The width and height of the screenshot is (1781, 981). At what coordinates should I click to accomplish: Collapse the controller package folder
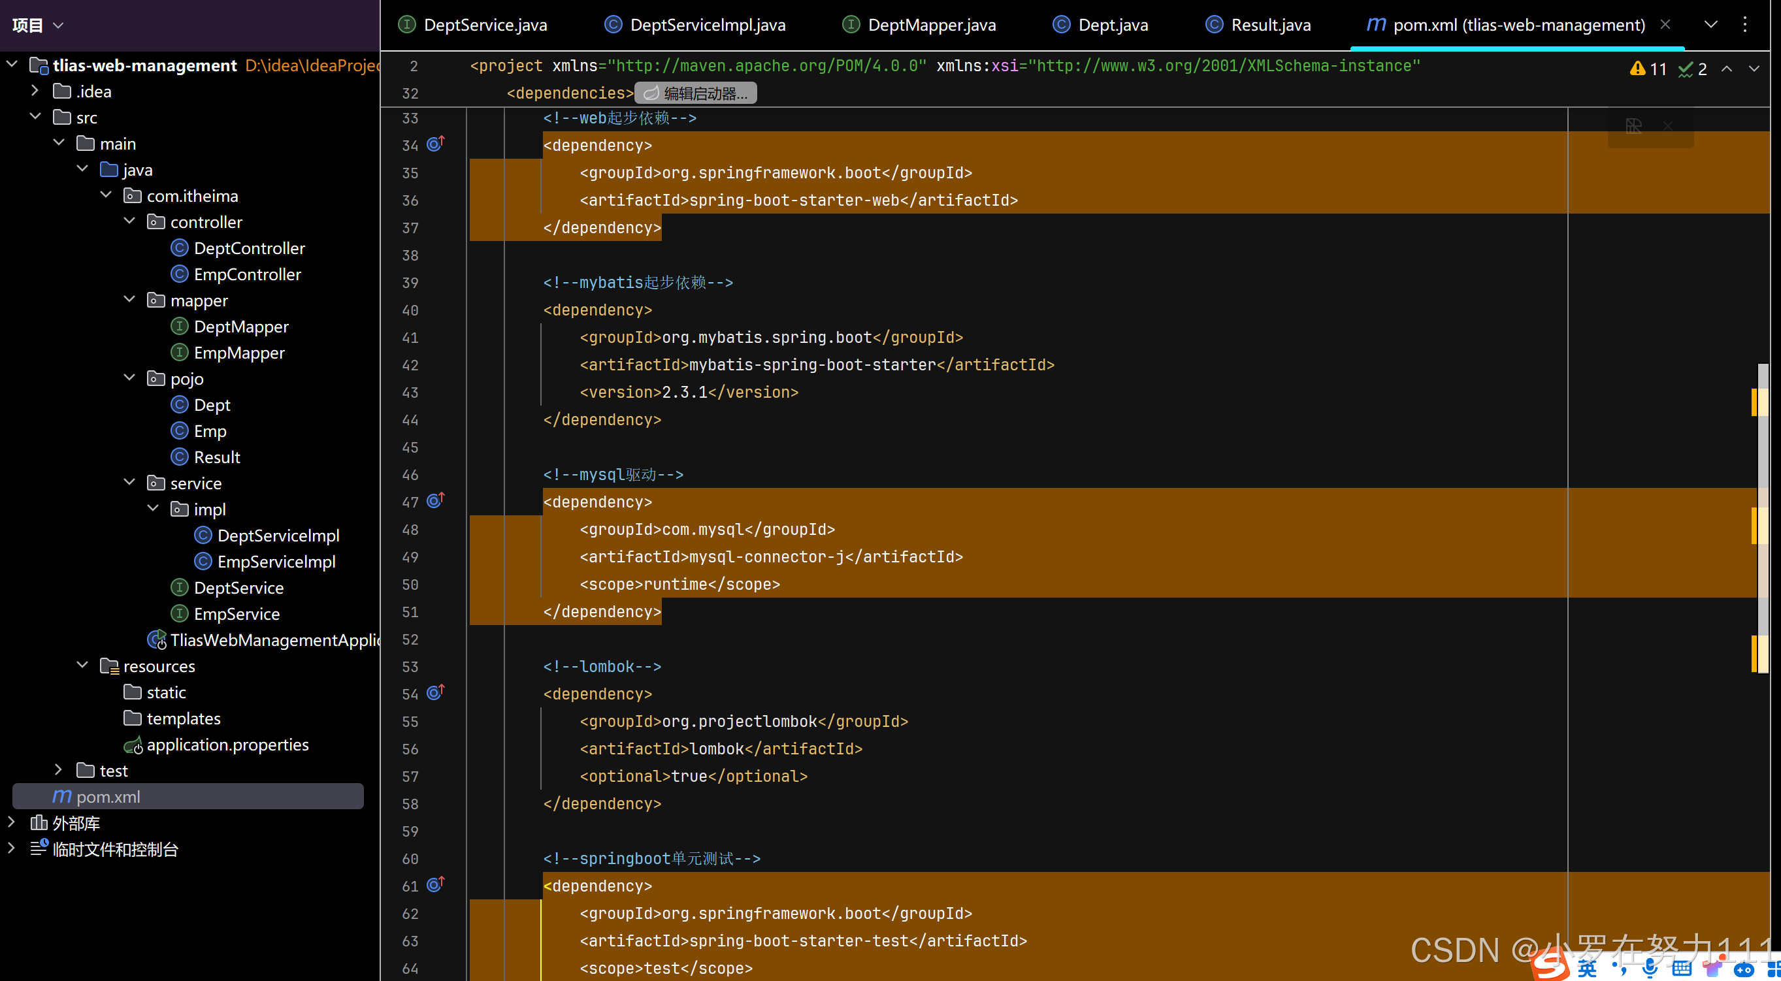pyautogui.click(x=129, y=221)
